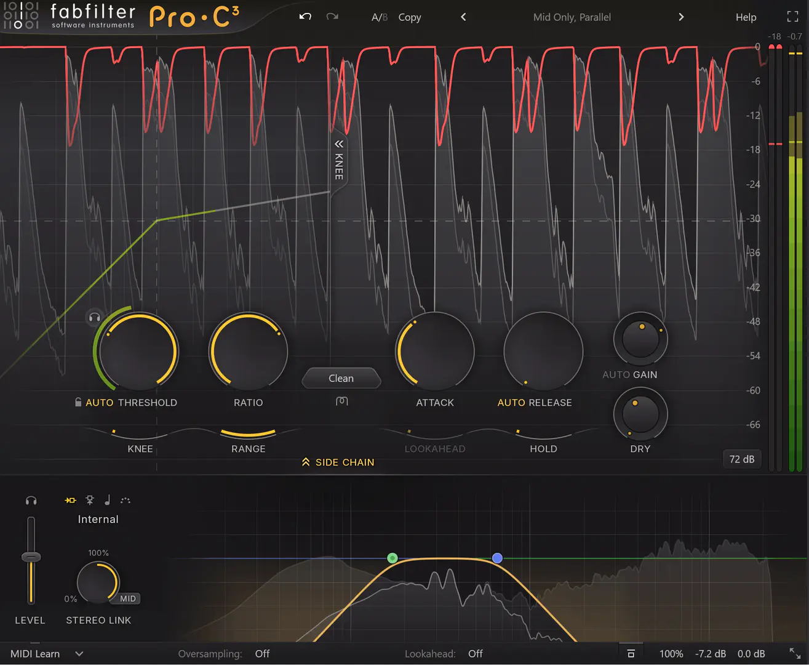Click the Hold slider handle

[x=518, y=432]
